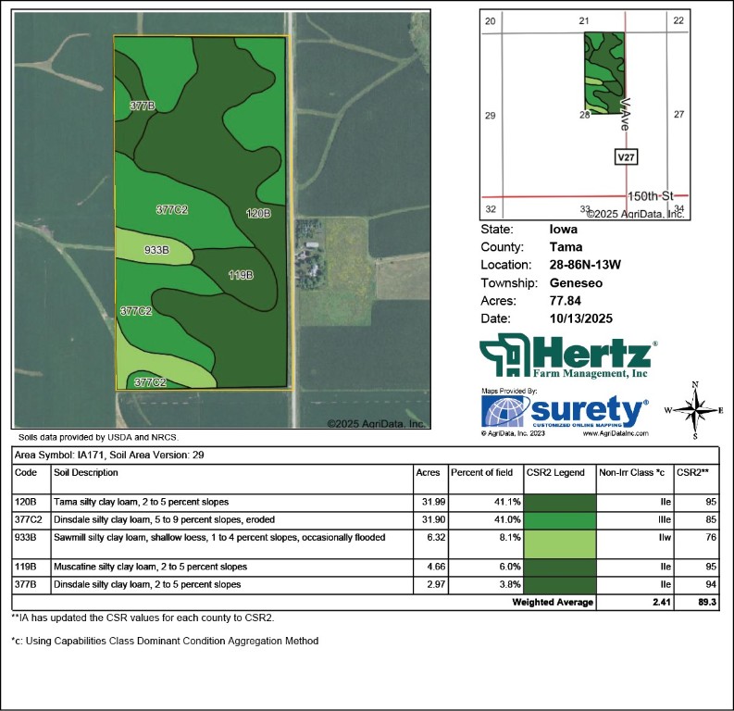Click the V27 highway marker
The height and width of the screenshot is (711, 734).
tap(626, 156)
